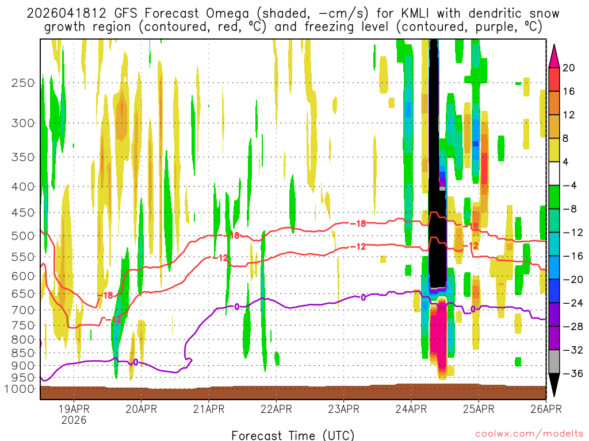Click the colorbar value label 16

[569, 91]
